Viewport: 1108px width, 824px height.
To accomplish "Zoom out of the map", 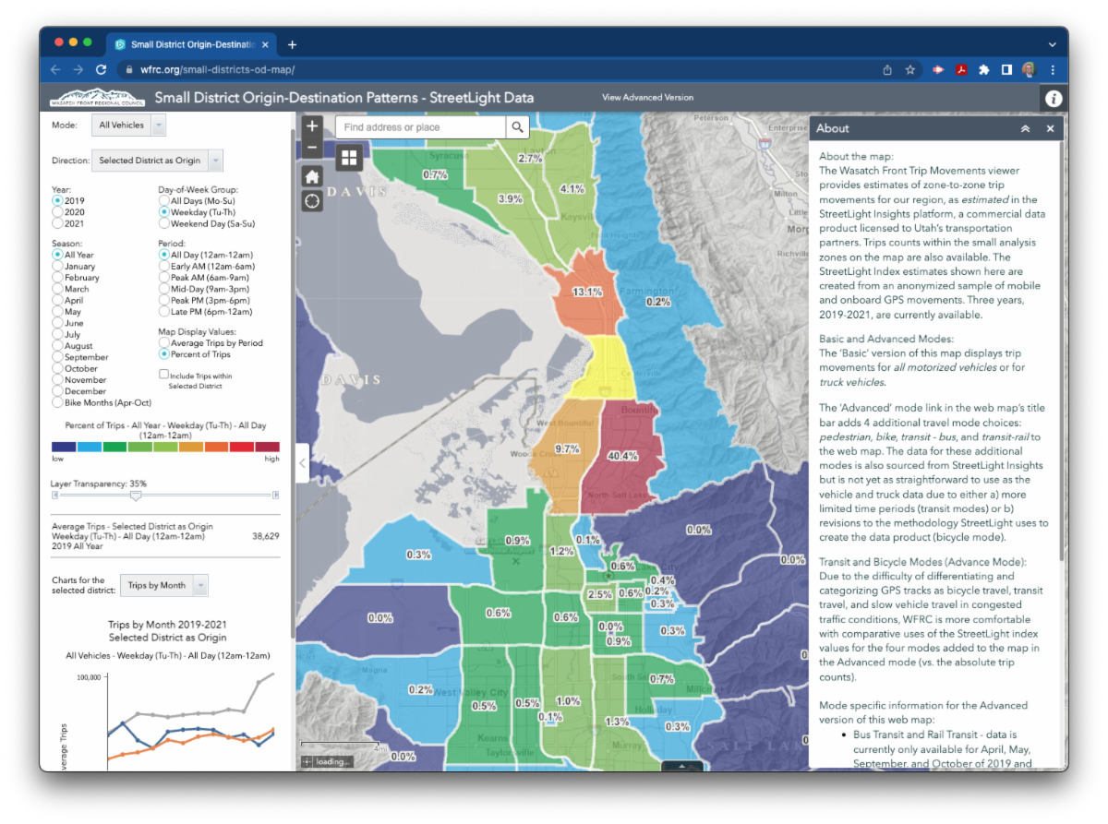I will click(312, 147).
